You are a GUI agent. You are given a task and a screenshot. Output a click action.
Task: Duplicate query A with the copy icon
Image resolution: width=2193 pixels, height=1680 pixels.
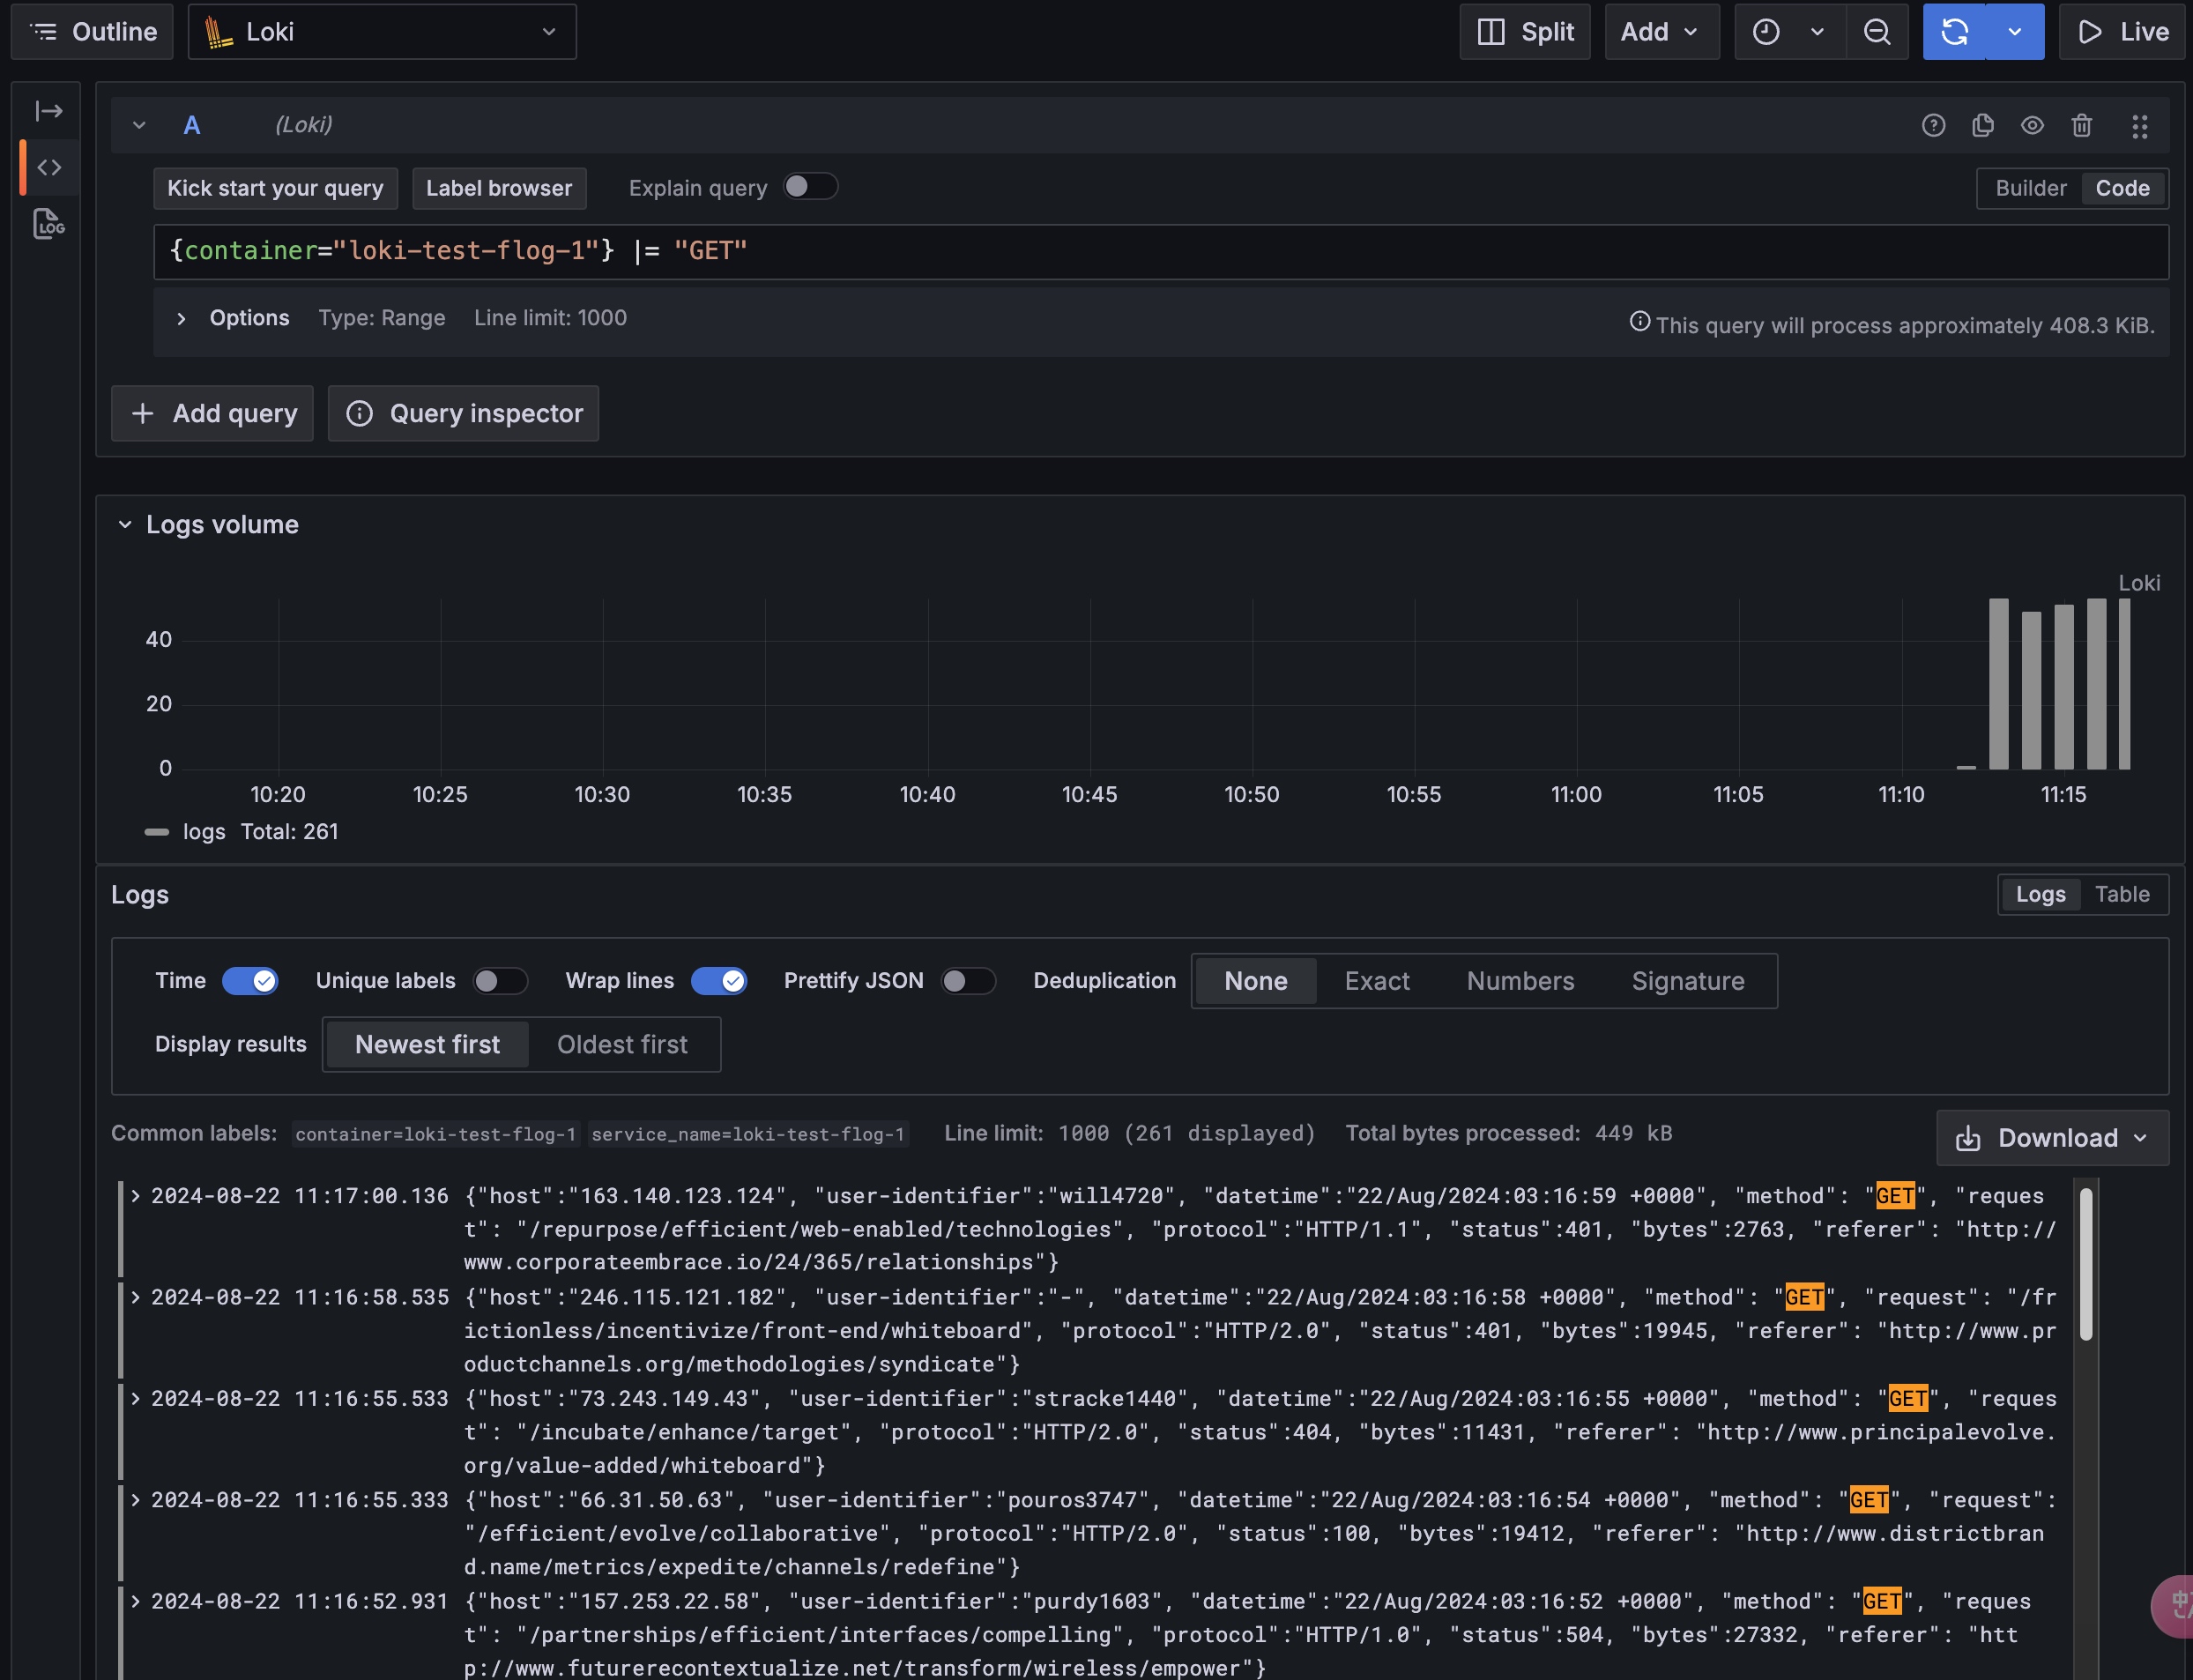tap(1982, 125)
